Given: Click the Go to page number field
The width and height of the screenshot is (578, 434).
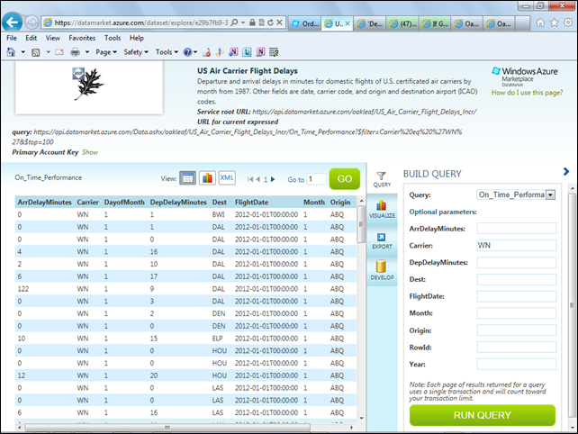Looking at the screenshot, I should (317, 179).
